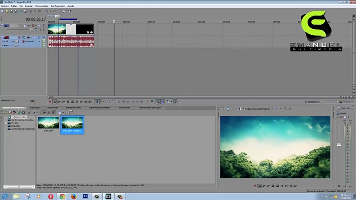Switch to the Recortadora tab
The height and width of the screenshot is (200, 356).
pos(124,107)
